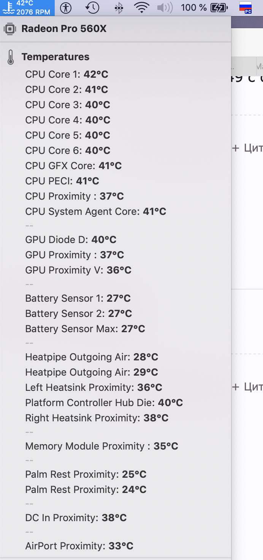Select Platform Controller Hub Die reading
The height and width of the screenshot is (560, 263).
pyautogui.click(x=104, y=403)
